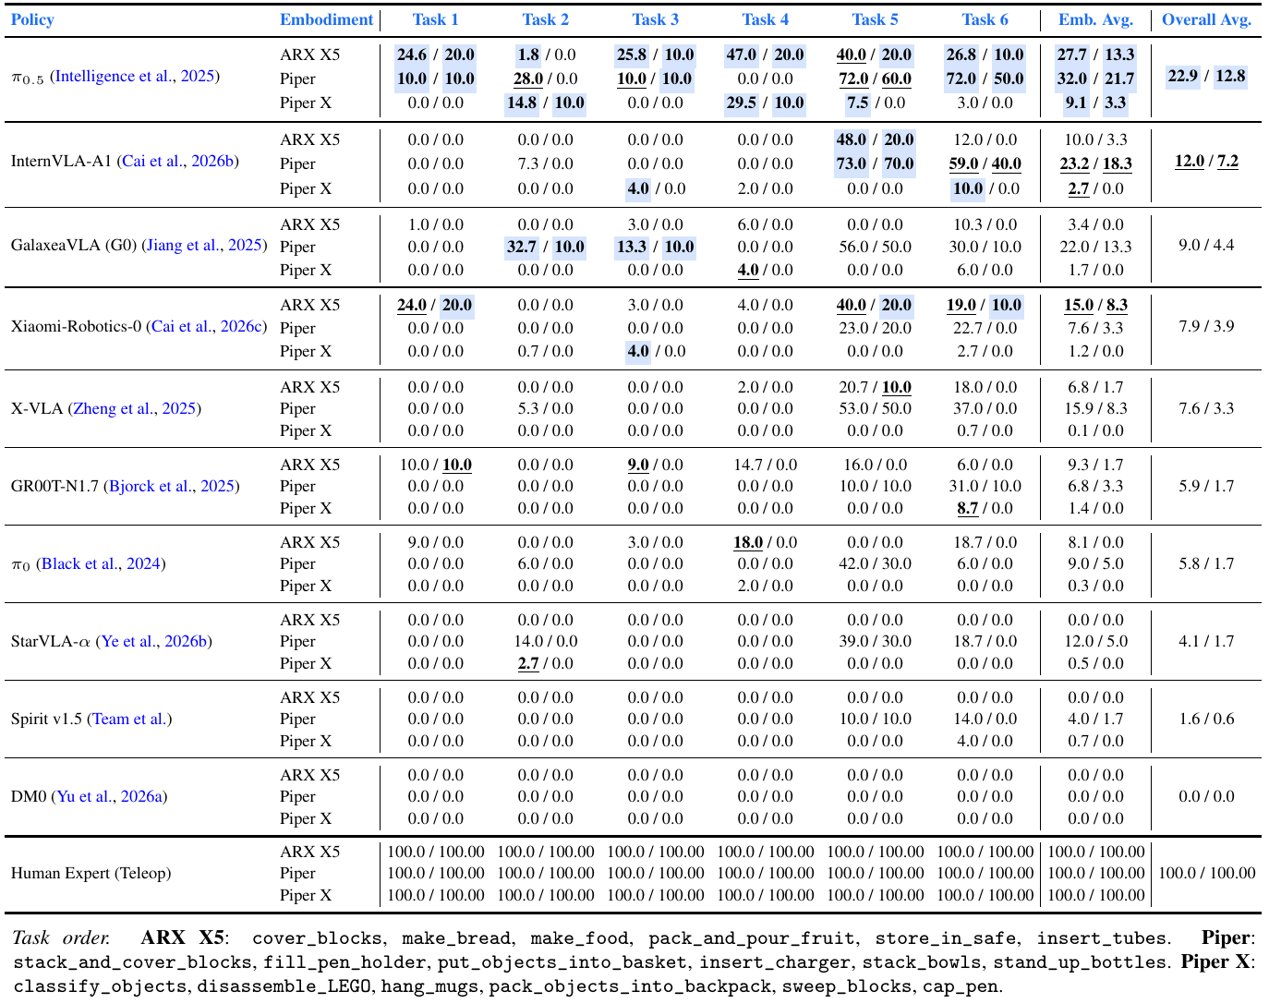Click the cell 72.0 / 60.0
This screenshot has width=1269, height=1004.
click(876, 79)
